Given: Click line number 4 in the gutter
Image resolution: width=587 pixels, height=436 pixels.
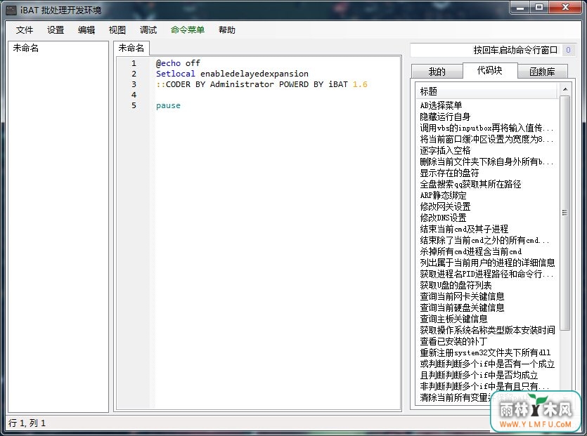Looking at the screenshot, I should [x=134, y=95].
